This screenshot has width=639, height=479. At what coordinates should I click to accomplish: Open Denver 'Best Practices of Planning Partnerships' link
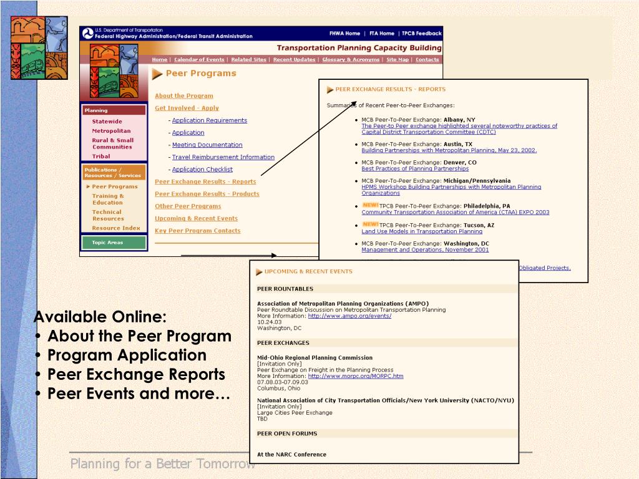coord(415,168)
